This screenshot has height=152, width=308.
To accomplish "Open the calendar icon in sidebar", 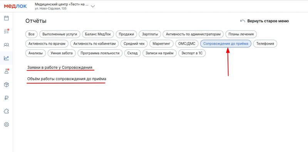I will click(7, 18).
